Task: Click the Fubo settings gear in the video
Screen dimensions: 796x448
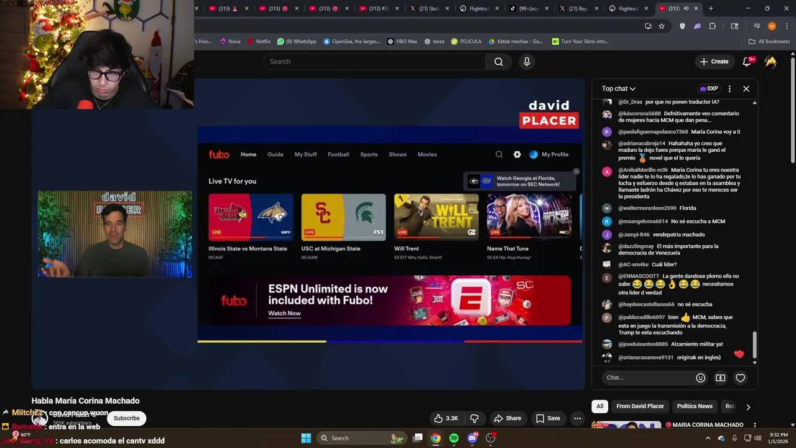Action: [517, 154]
